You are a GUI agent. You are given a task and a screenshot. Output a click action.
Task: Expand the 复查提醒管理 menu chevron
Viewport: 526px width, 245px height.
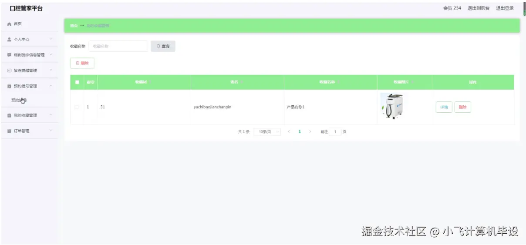pyautogui.click(x=51, y=70)
